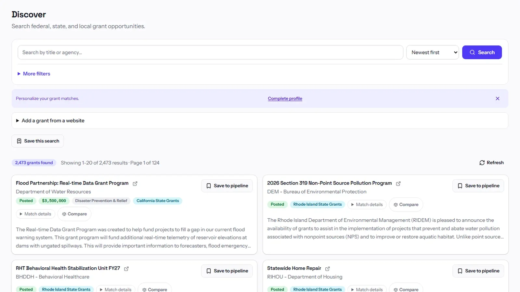Image resolution: width=520 pixels, height=292 pixels.
Task: Open 2026 Section 319 Non-Point Source Pollution Program title
Action: 330,183
